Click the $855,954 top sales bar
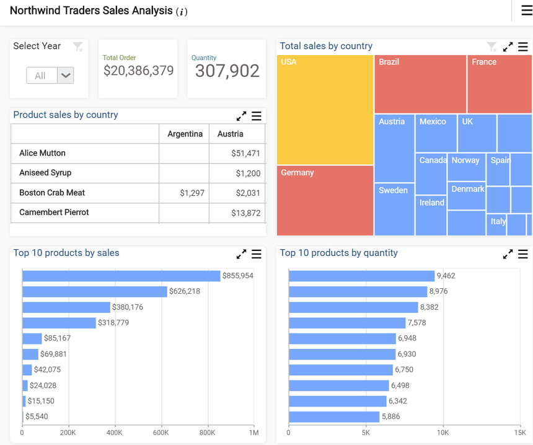 click(121, 276)
